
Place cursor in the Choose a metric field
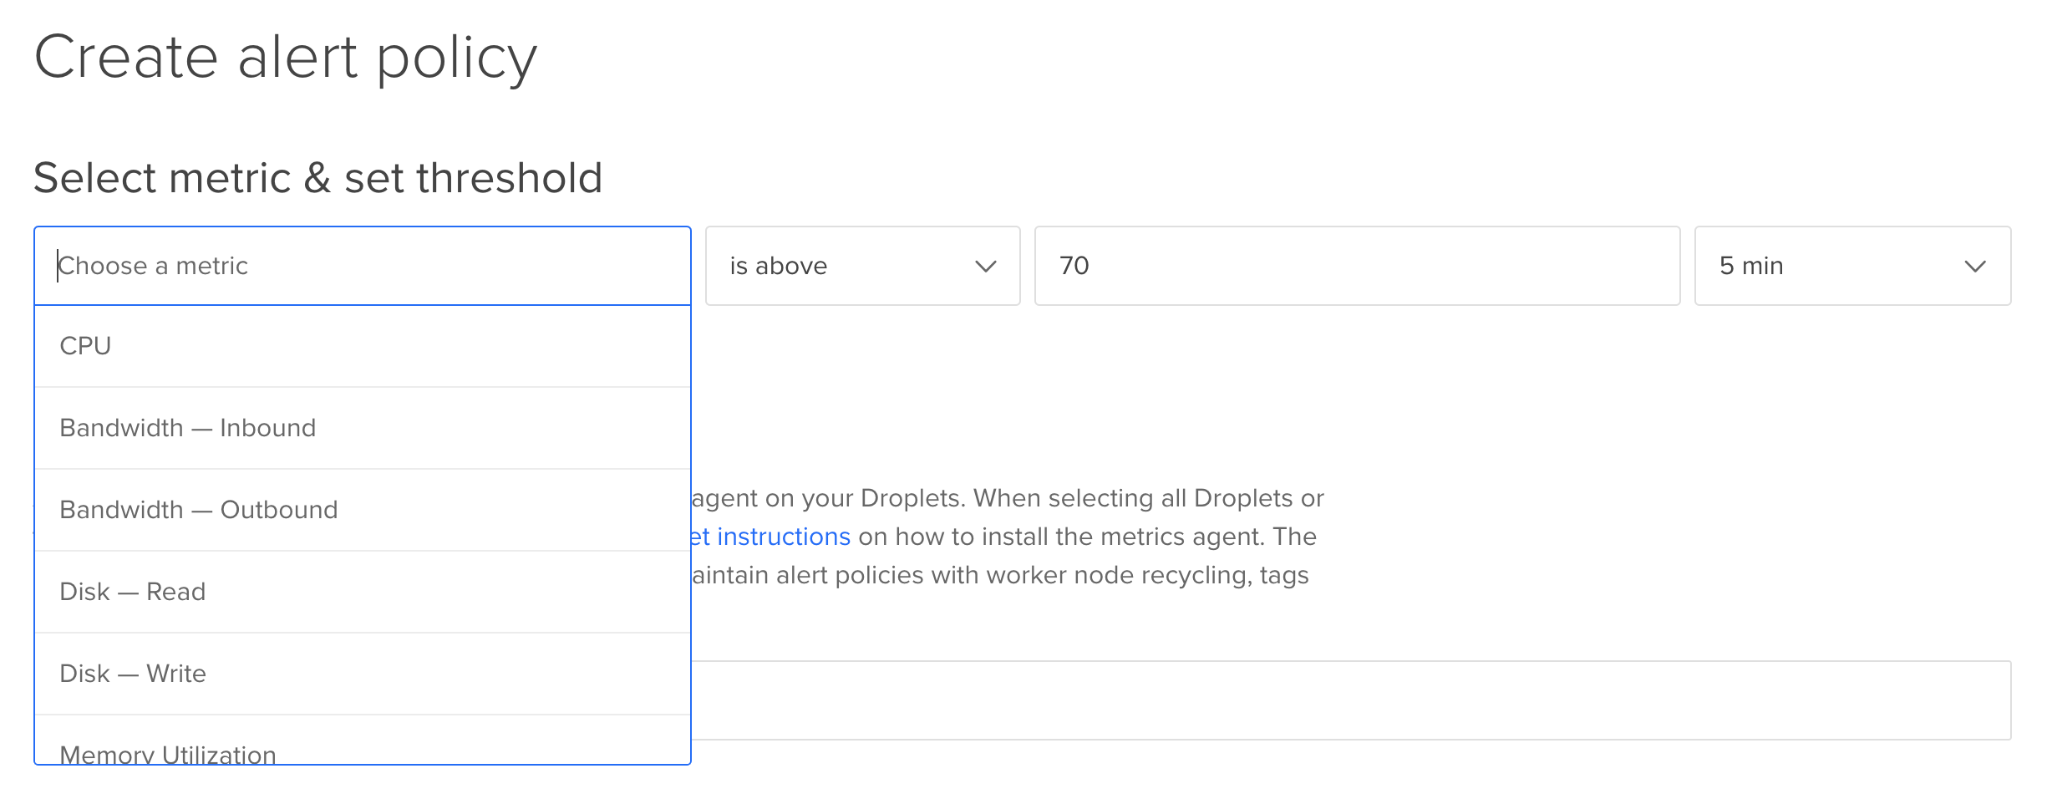(154, 266)
